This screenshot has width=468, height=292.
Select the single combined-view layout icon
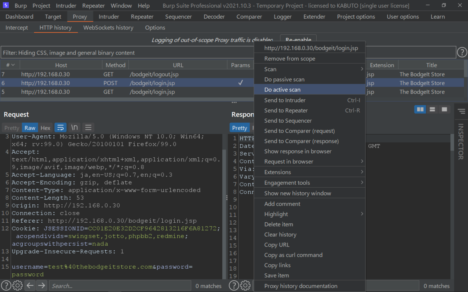pos(444,109)
